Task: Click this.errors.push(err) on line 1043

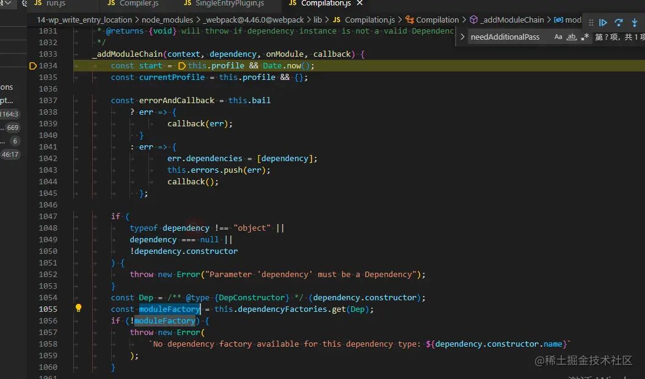Action: click(216, 170)
